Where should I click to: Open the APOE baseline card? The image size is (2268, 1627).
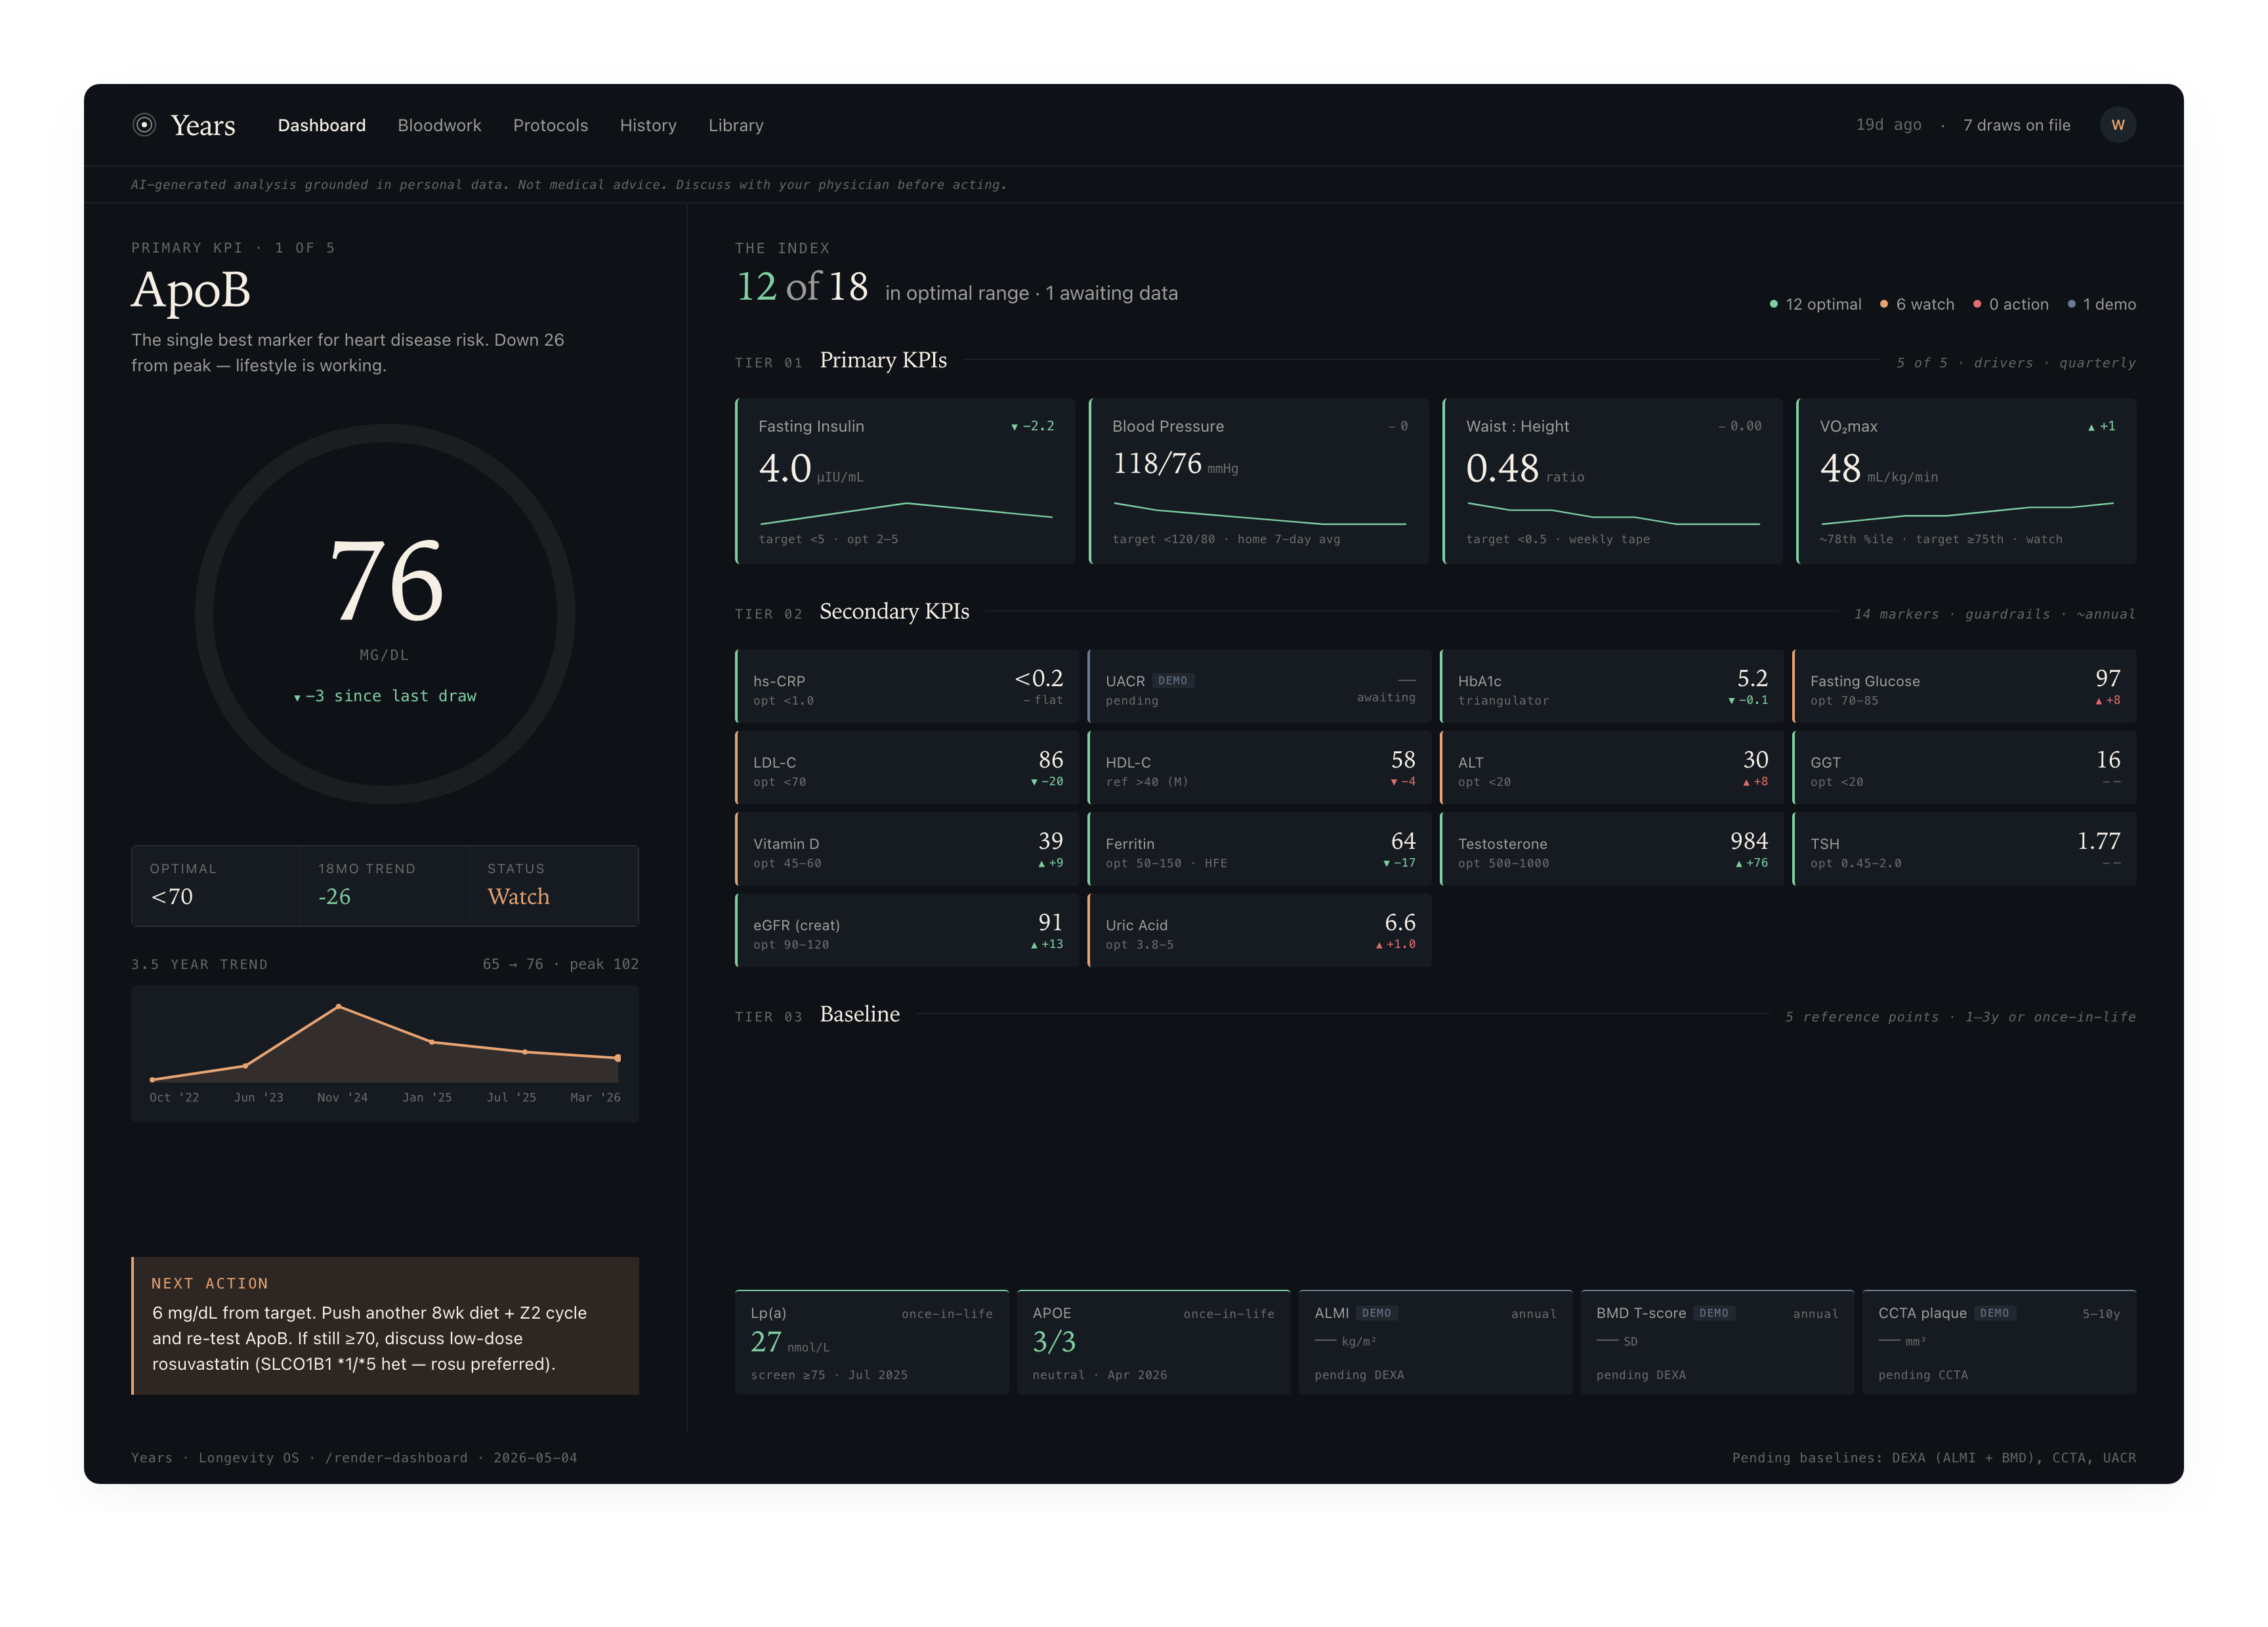tap(1154, 1342)
